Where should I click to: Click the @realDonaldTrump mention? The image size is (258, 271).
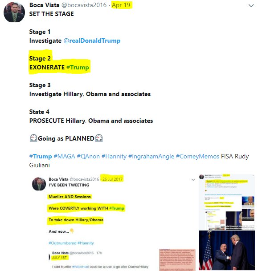92,40
